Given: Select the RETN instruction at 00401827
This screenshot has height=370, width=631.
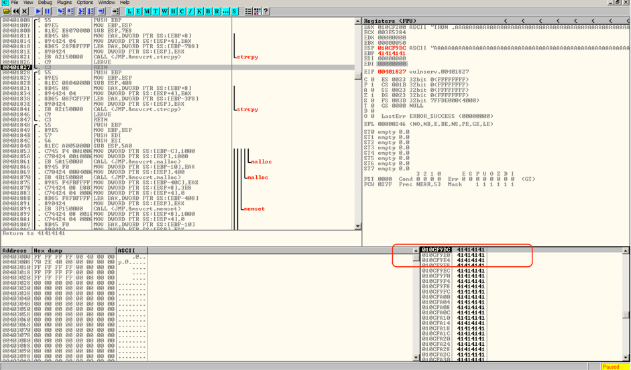Looking at the screenshot, I should [178, 67].
